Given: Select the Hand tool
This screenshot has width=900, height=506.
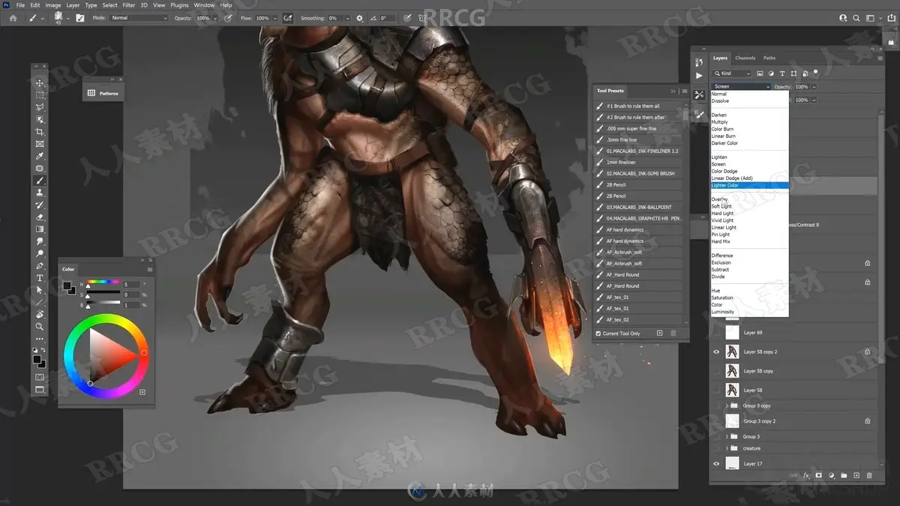Looking at the screenshot, I should [40, 315].
